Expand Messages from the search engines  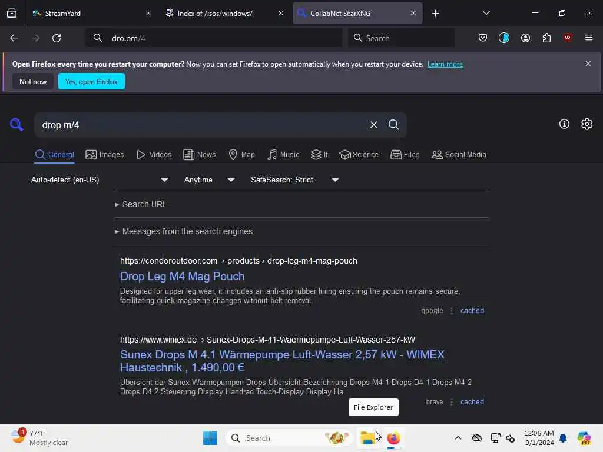(184, 231)
